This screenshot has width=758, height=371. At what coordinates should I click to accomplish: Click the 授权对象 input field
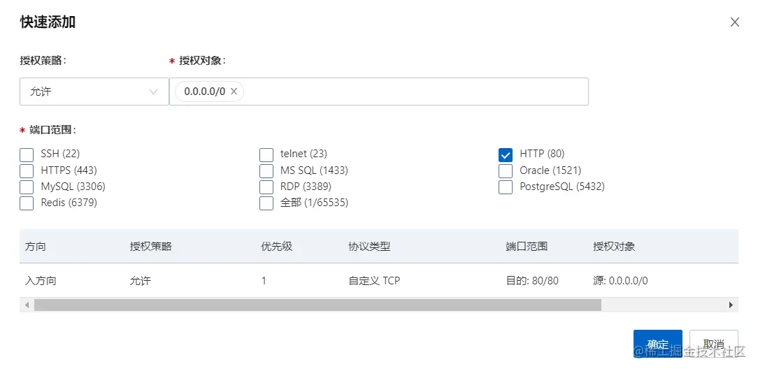coord(413,92)
